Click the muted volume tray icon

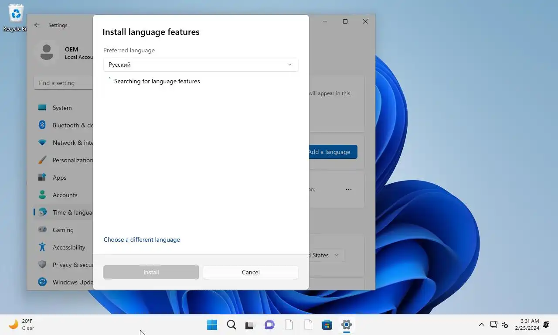click(x=505, y=325)
